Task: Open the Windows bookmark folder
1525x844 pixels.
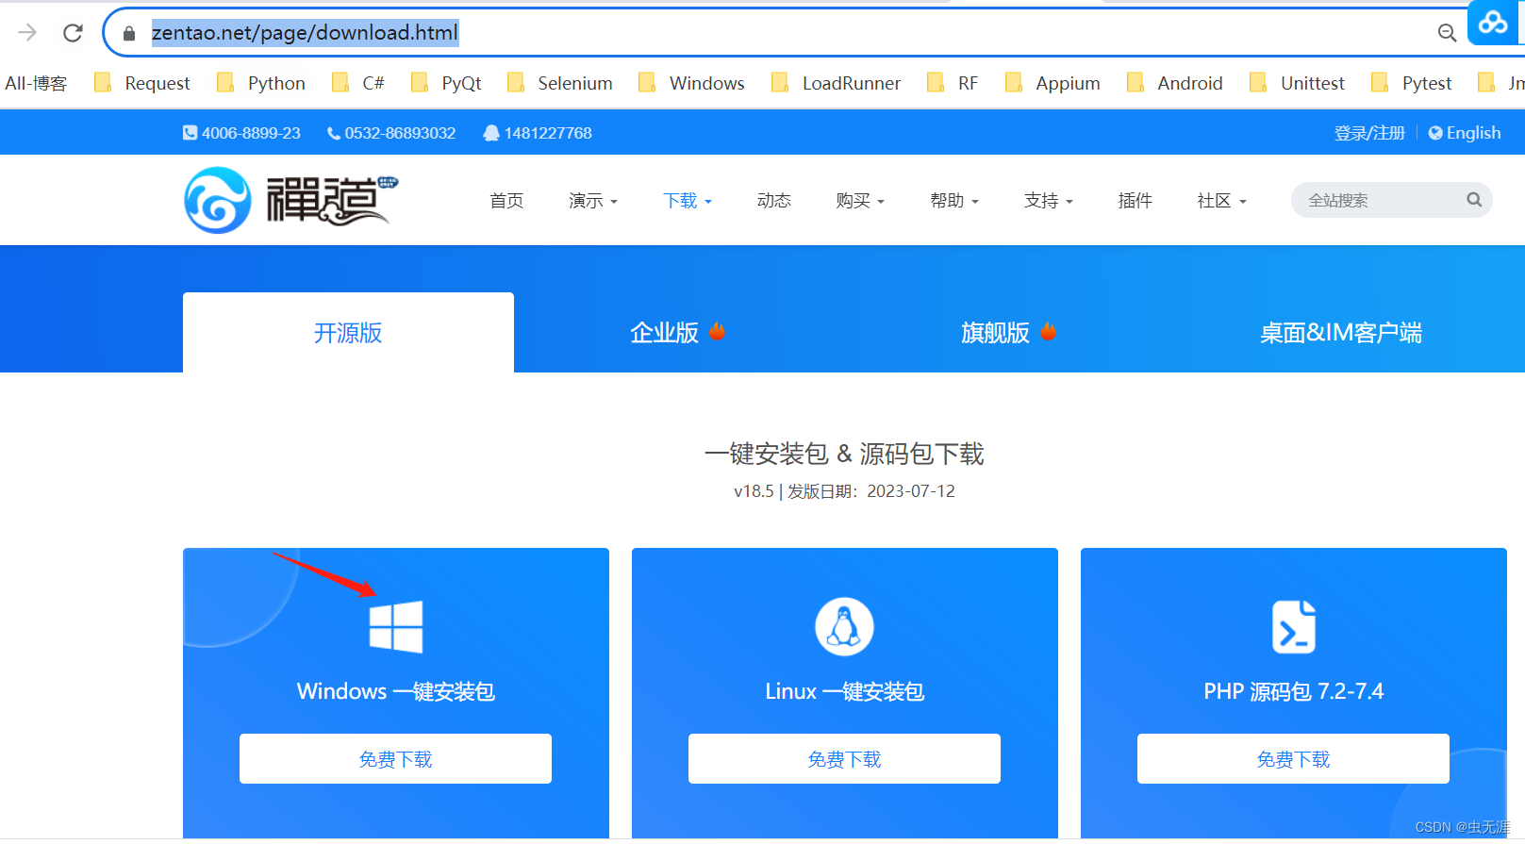Action: [691, 83]
